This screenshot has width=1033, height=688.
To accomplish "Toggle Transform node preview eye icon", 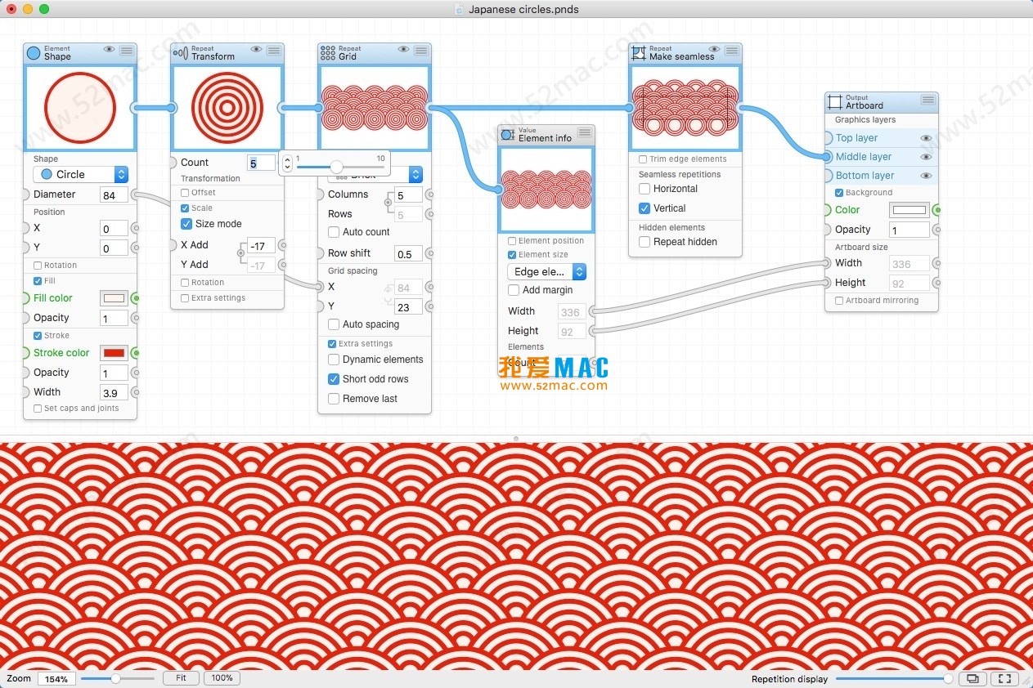I will [x=257, y=50].
